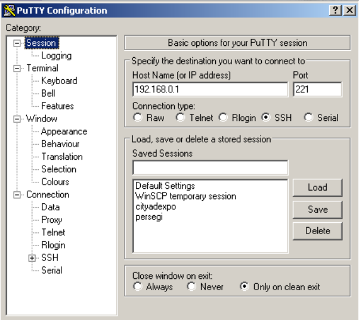Screen dimensions: 359x320
Task: Open the Bell settings category
Action: [48, 94]
